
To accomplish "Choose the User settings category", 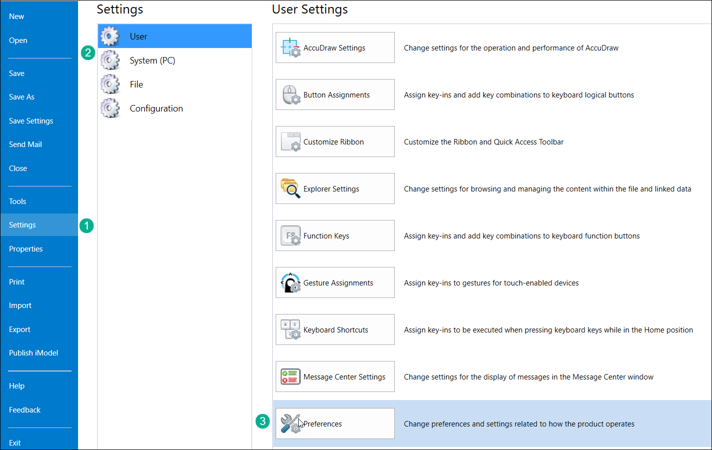I will pyautogui.click(x=138, y=36).
